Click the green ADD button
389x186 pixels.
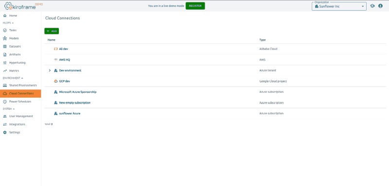click(x=52, y=31)
